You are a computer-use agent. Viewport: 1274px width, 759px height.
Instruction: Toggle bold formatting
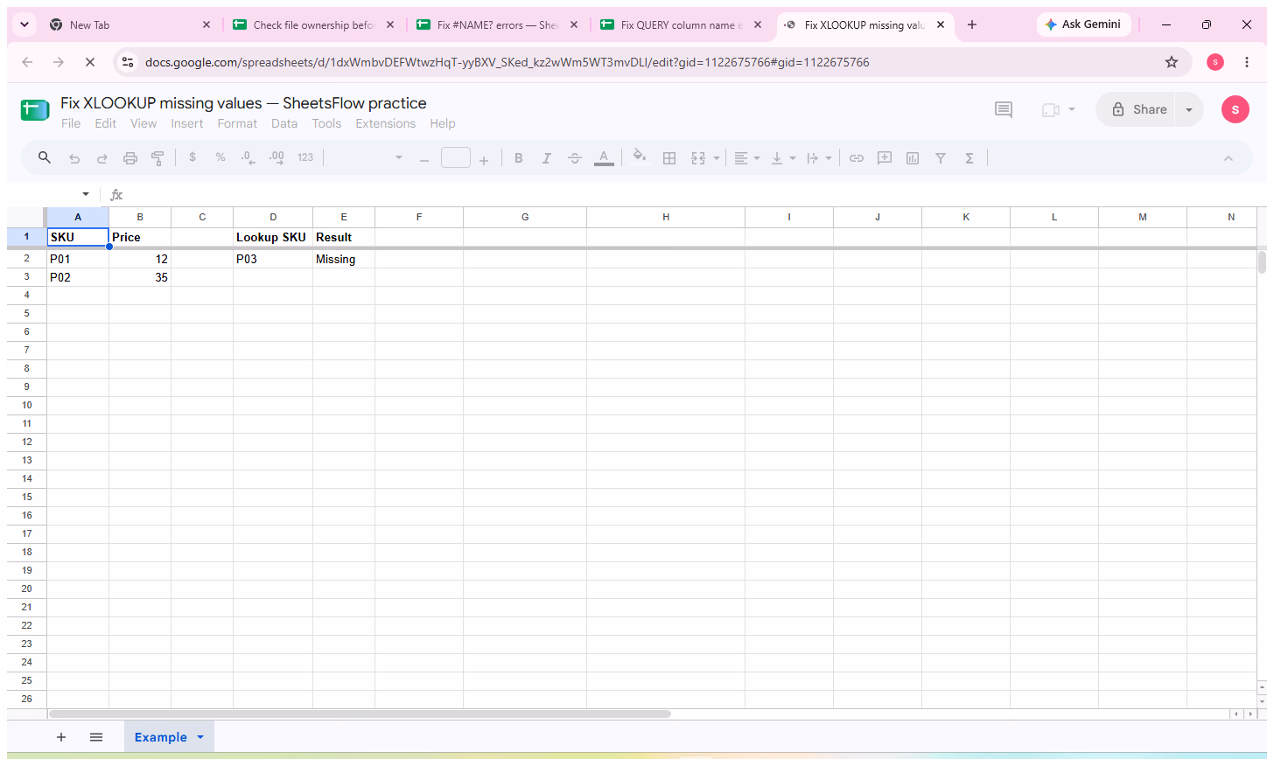coord(519,158)
